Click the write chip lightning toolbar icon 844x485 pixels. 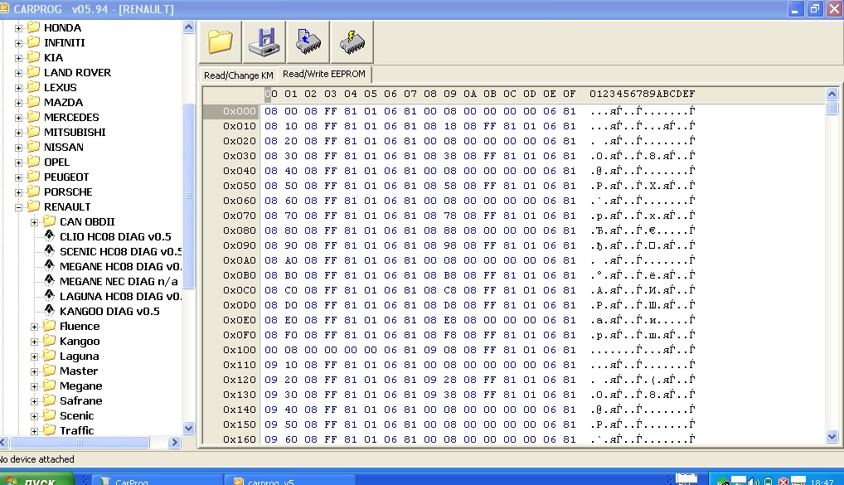[352, 41]
